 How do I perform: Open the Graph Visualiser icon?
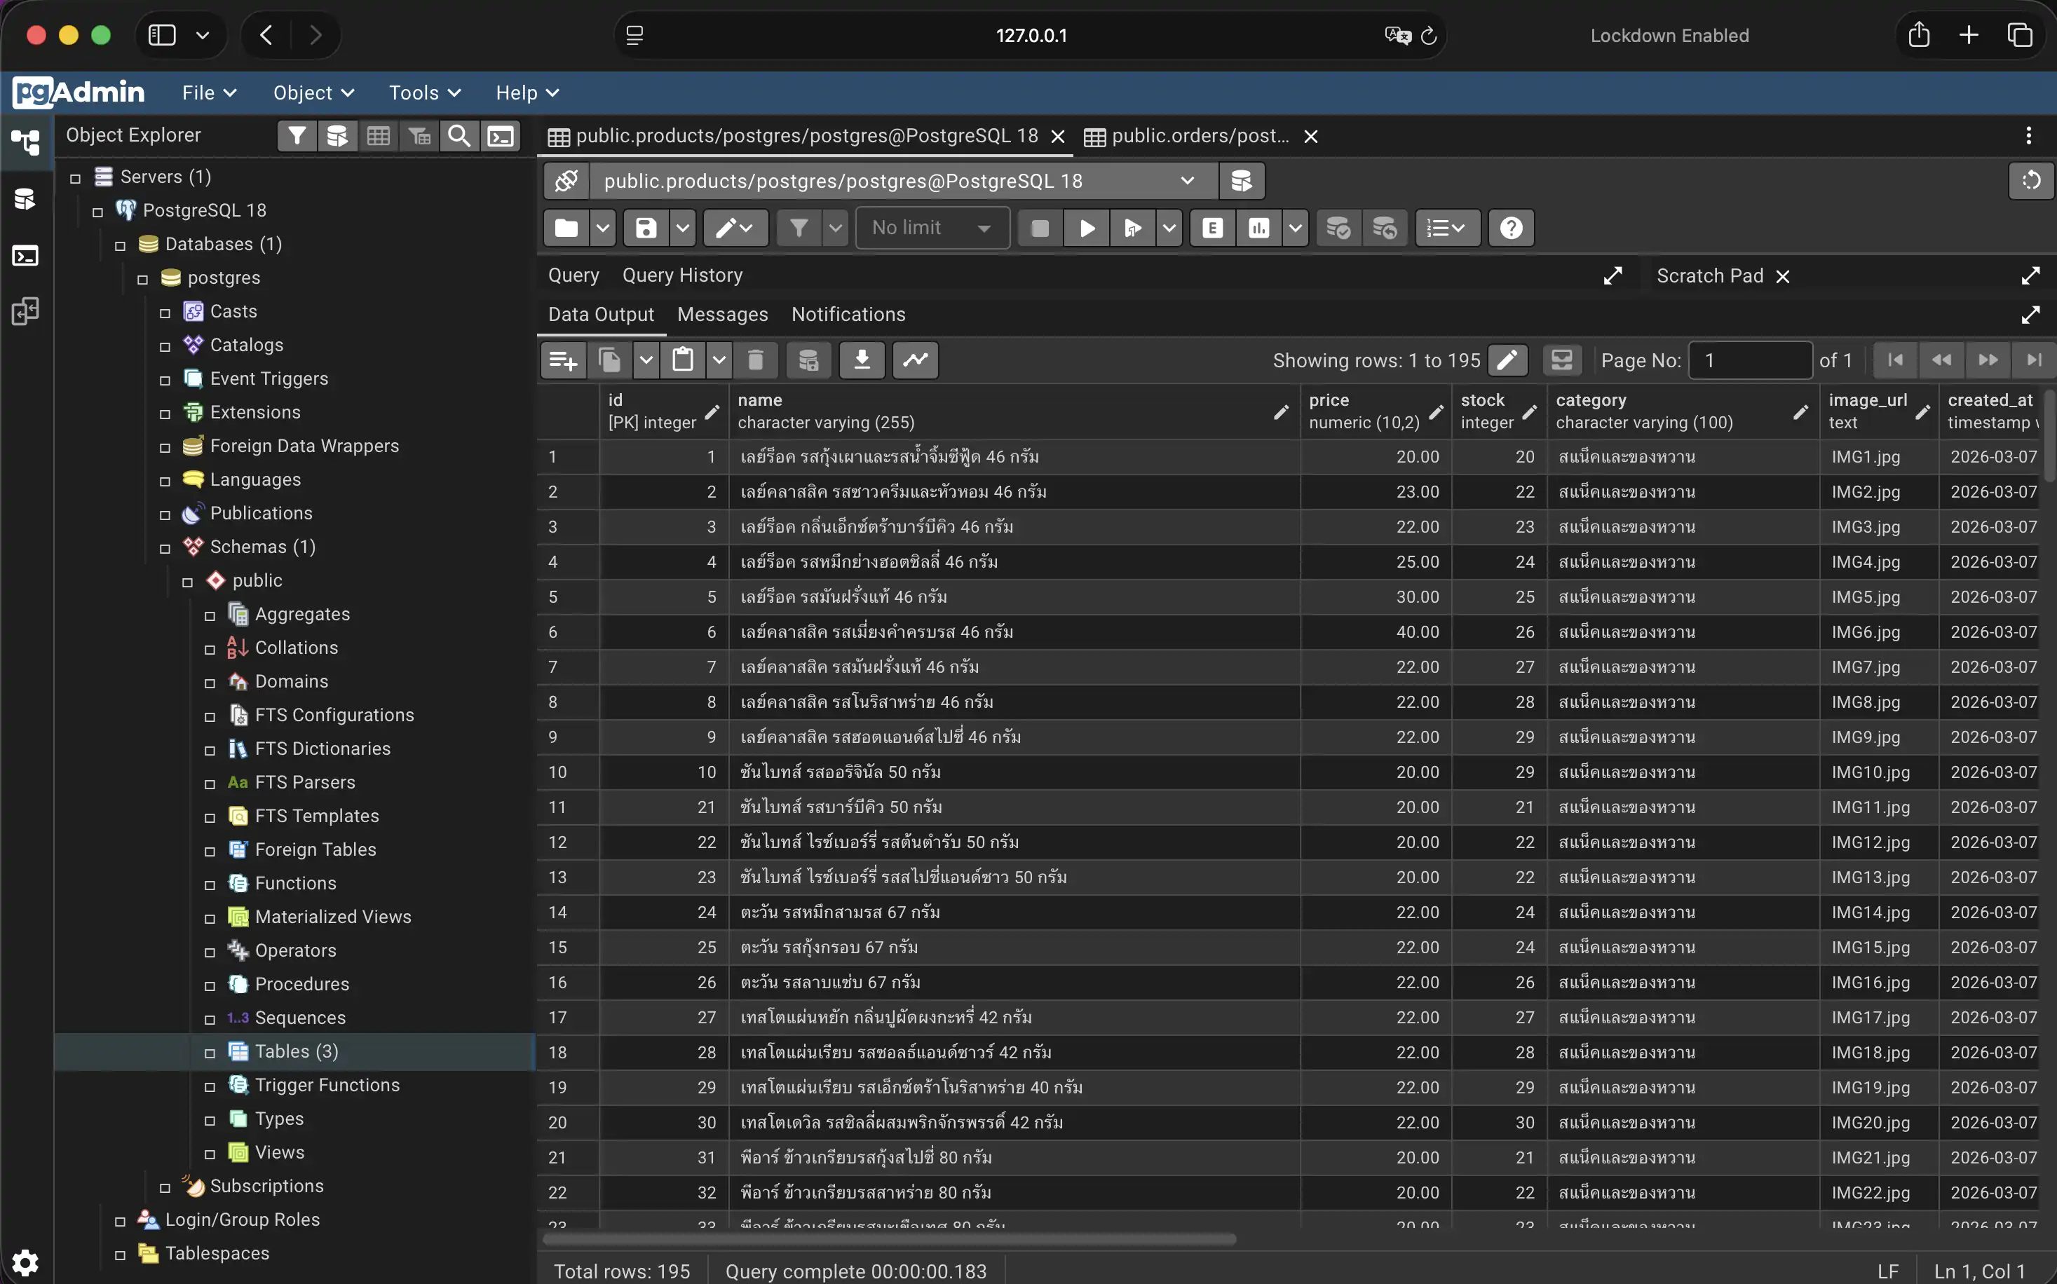(x=915, y=360)
